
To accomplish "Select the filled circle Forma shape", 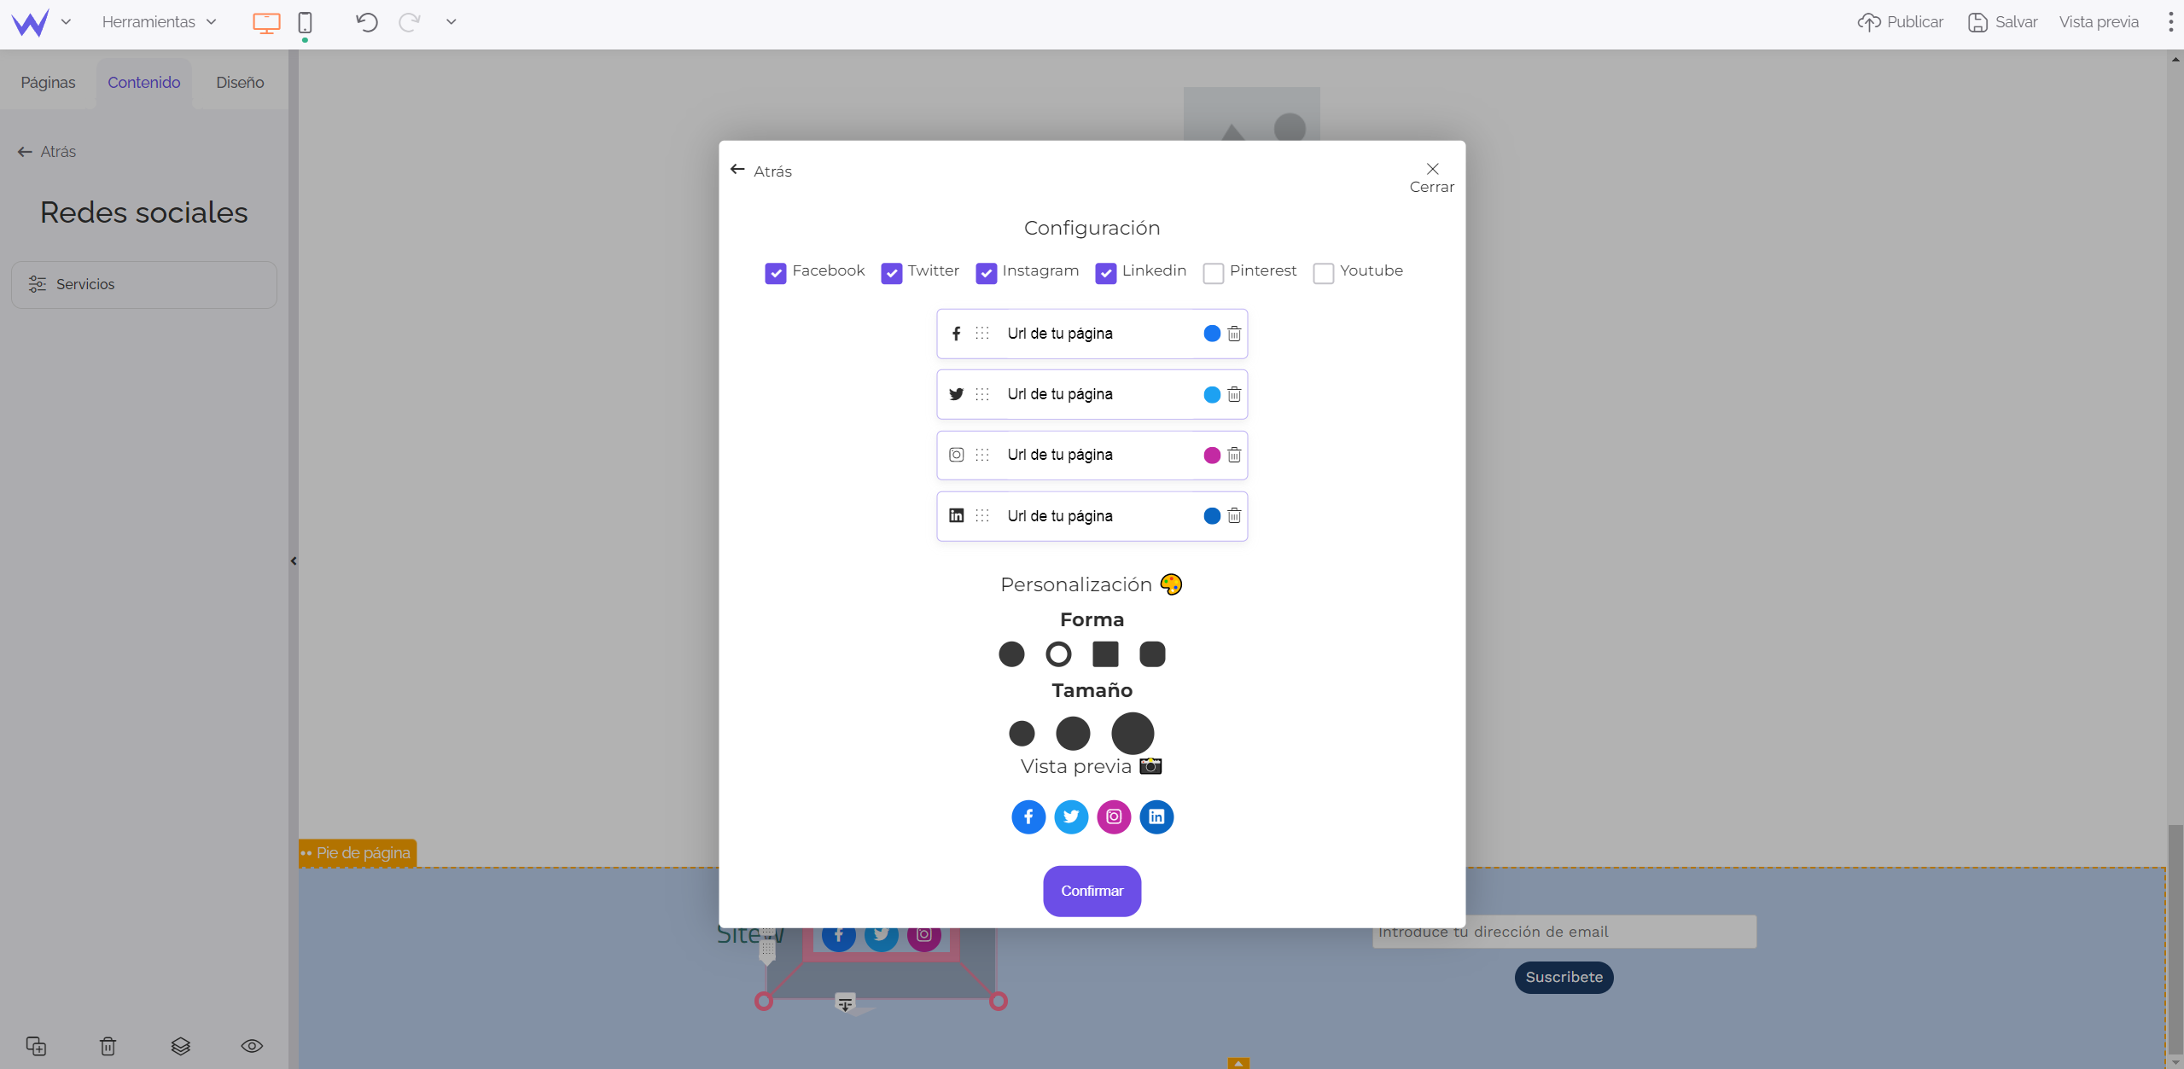I will point(1011,653).
